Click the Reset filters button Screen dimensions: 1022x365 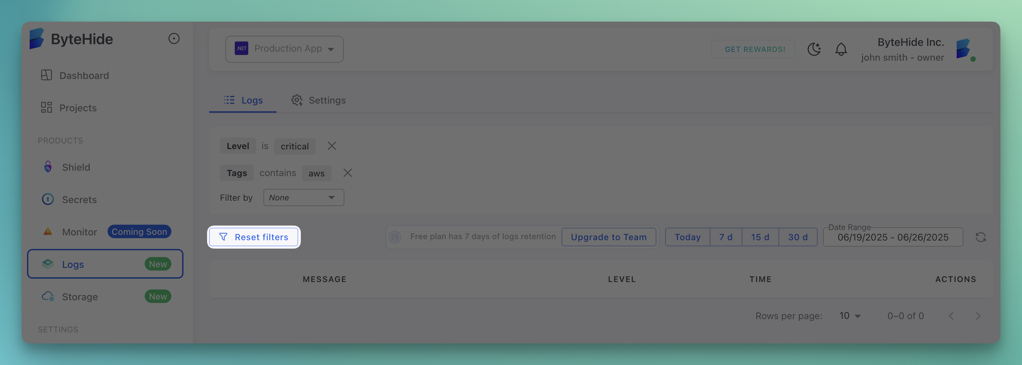[x=254, y=237]
